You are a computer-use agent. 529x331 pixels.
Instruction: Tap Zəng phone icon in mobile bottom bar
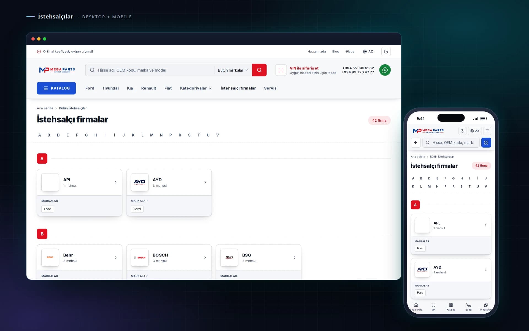tap(468, 306)
